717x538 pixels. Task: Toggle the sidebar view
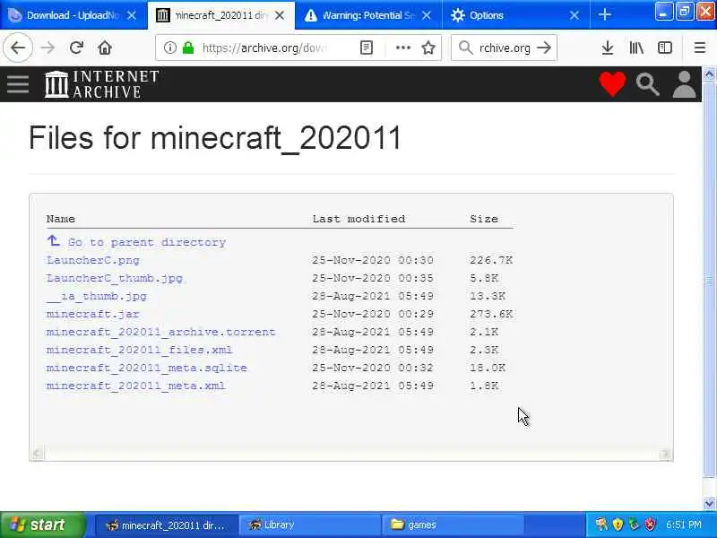(665, 48)
